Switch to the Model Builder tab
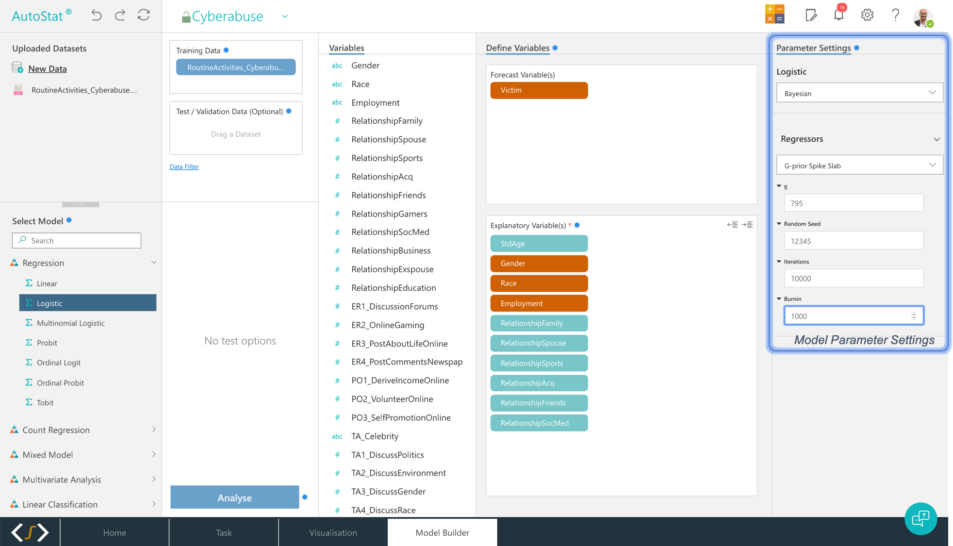 point(442,532)
